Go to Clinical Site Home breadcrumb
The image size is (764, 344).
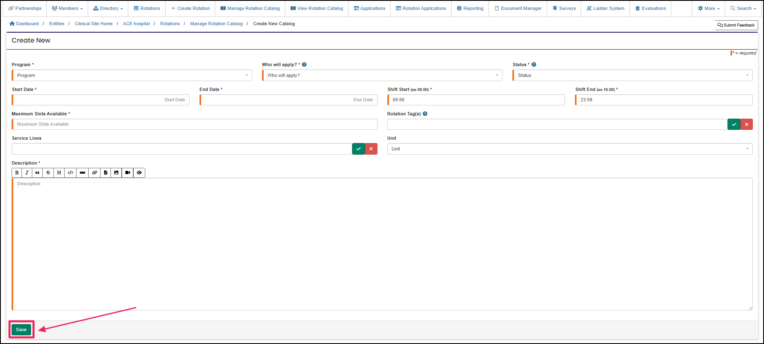click(x=94, y=24)
